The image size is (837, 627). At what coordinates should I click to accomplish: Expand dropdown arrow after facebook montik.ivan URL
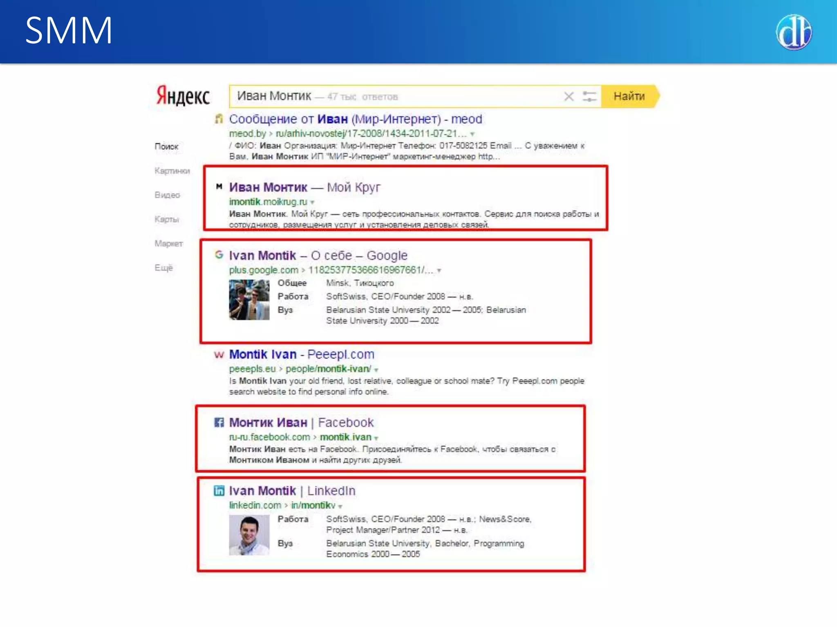pos(376,438)
